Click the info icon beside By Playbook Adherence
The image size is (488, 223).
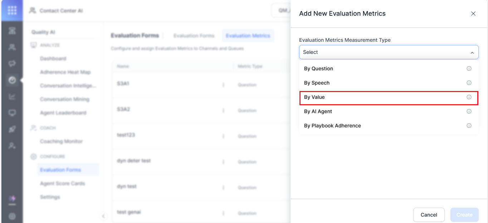point(469,126)
